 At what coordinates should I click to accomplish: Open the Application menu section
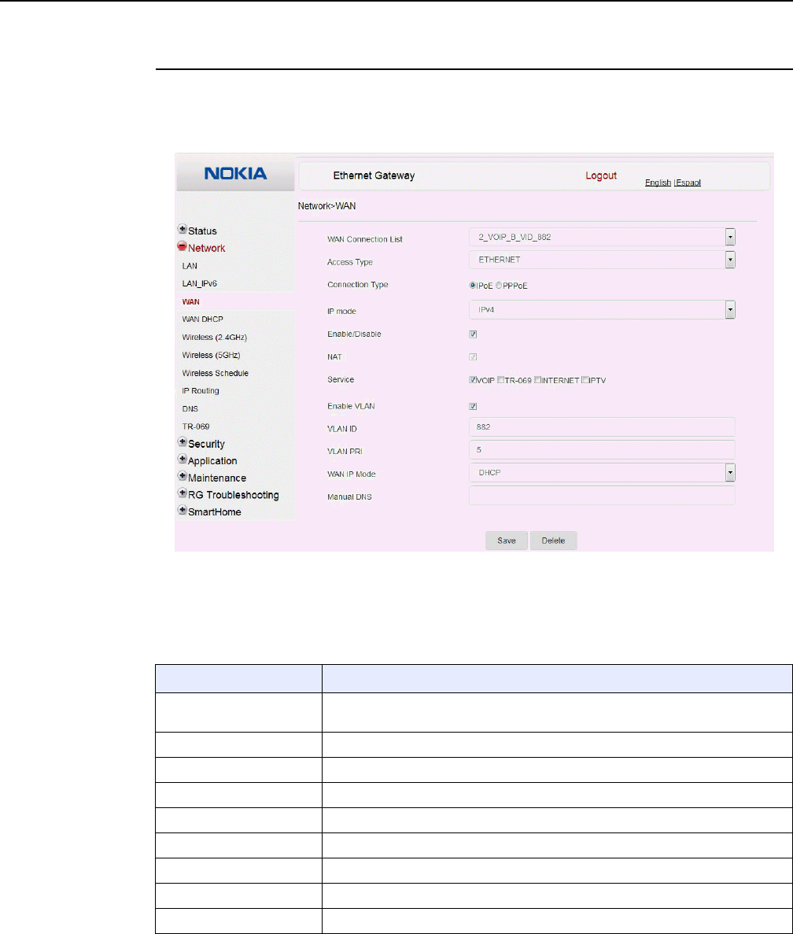[x=212, y=461]
